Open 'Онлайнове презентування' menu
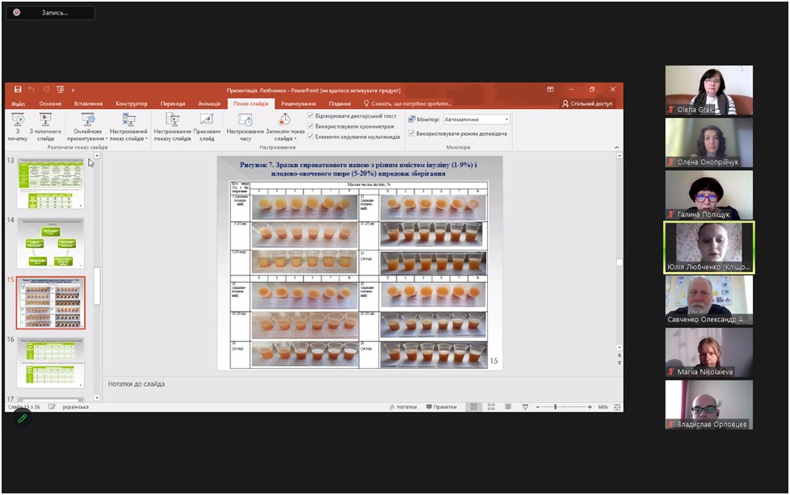The height and width of the screenshot is (495, 790). click(88, 127)
